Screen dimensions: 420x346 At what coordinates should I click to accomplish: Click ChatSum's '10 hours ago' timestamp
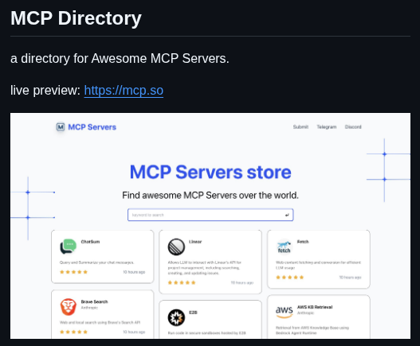134,272
